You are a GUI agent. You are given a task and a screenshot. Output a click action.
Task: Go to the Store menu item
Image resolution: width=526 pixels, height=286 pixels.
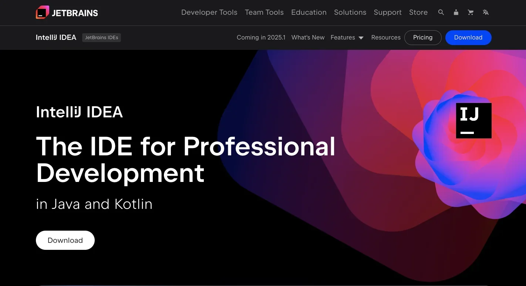tap(418, 13)
